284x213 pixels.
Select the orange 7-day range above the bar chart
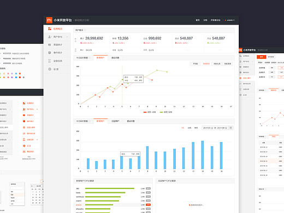click(x=182, y=128)
